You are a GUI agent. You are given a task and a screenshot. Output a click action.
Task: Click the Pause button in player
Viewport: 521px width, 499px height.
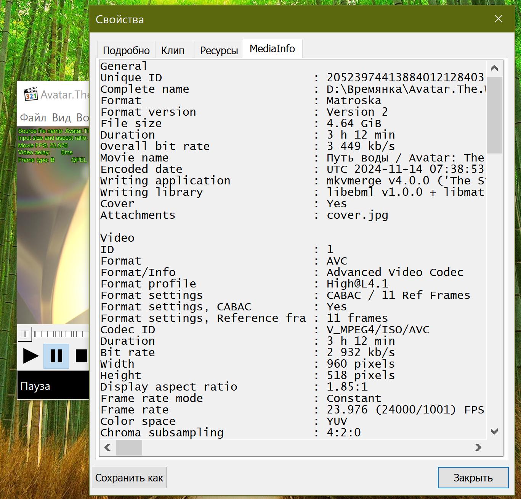pos(56,356)
